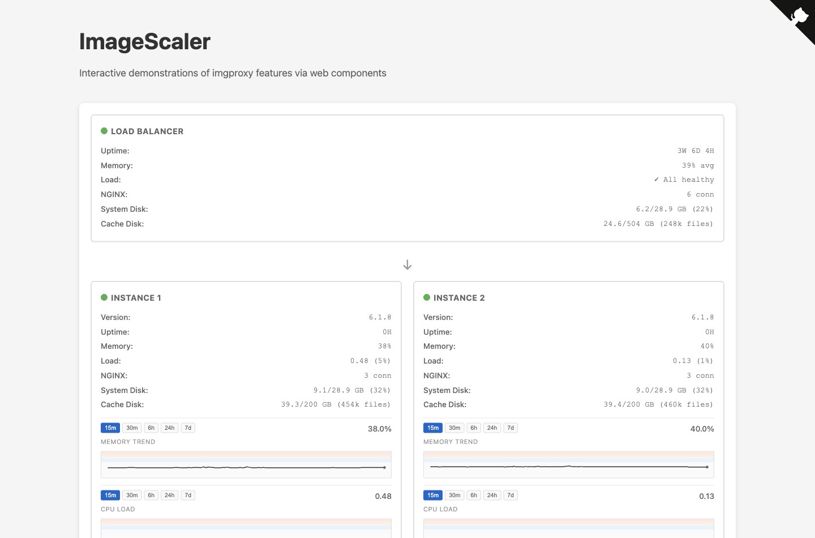Select 24h for Instance 1 CPU load

169,496
